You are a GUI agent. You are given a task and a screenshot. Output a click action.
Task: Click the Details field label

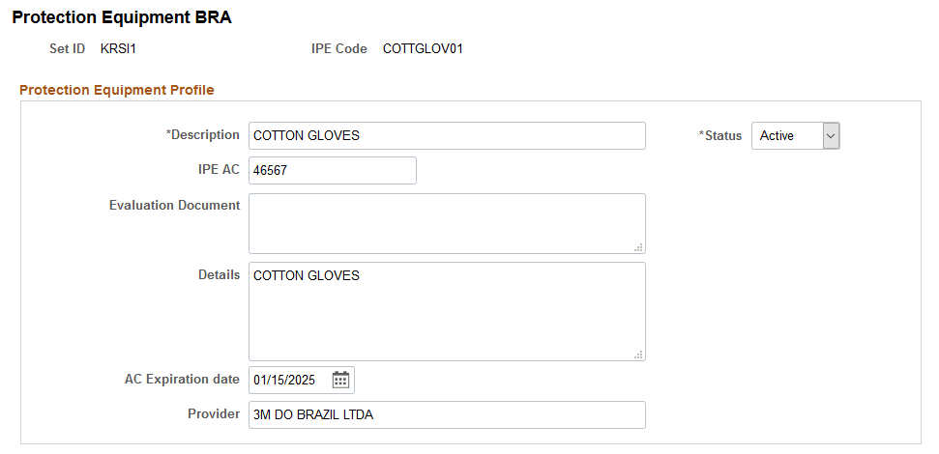[x=219, y=274]
